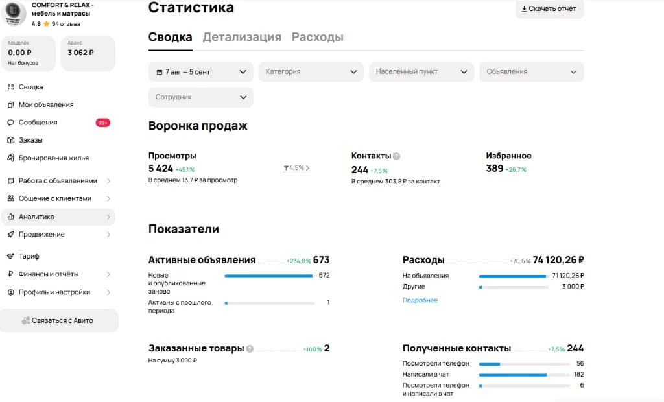The width and height of the screenshot is (664, 402).
Task: Click the Заказы box icon
Action: click(11, 140)
